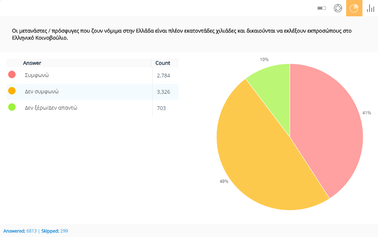Select the Δεν συμφωνώ answer row label

click(x=42, y=91)
